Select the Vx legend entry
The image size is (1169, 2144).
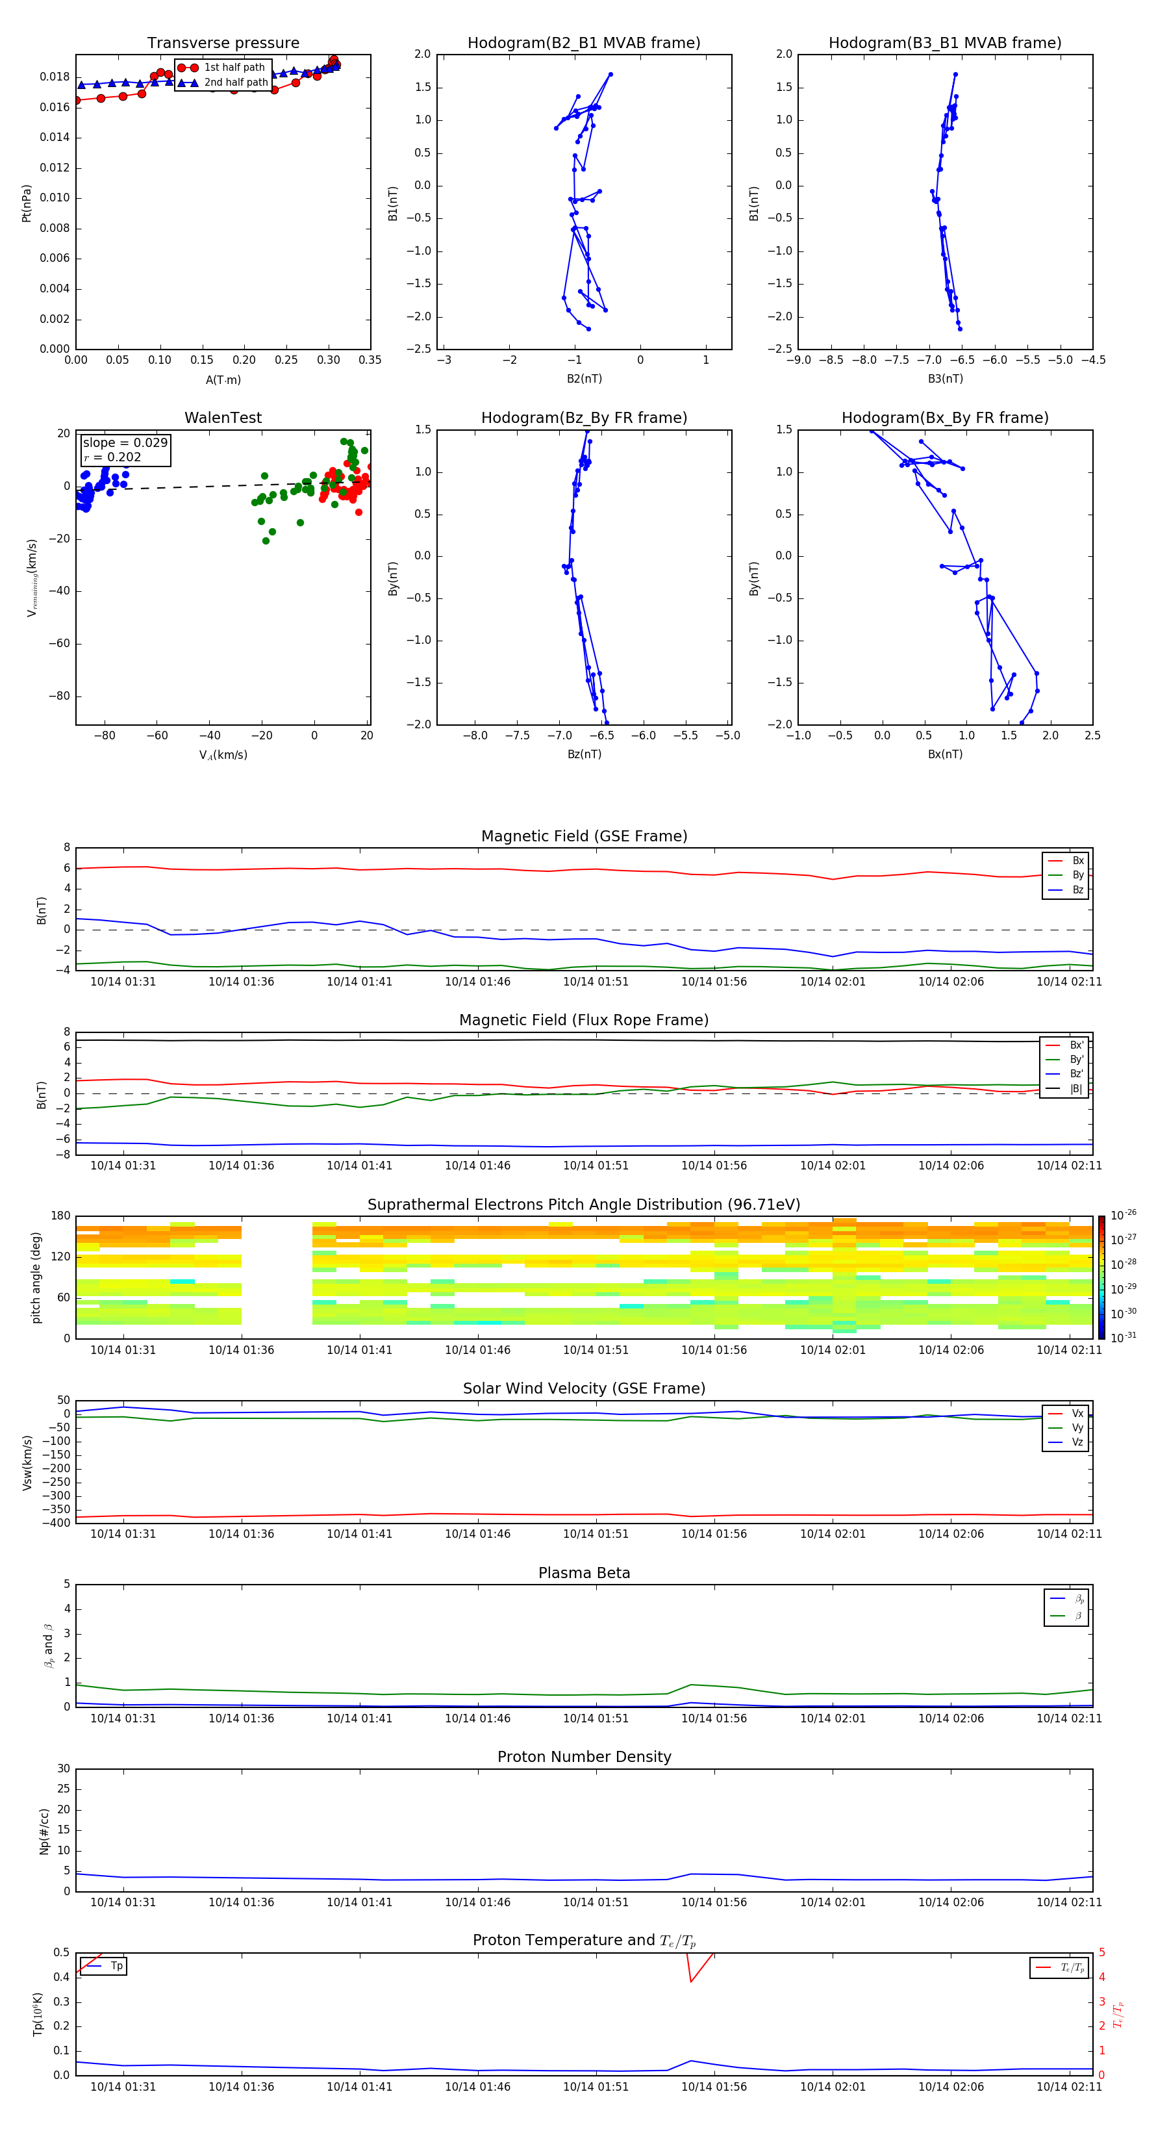pos(1066,1413)
